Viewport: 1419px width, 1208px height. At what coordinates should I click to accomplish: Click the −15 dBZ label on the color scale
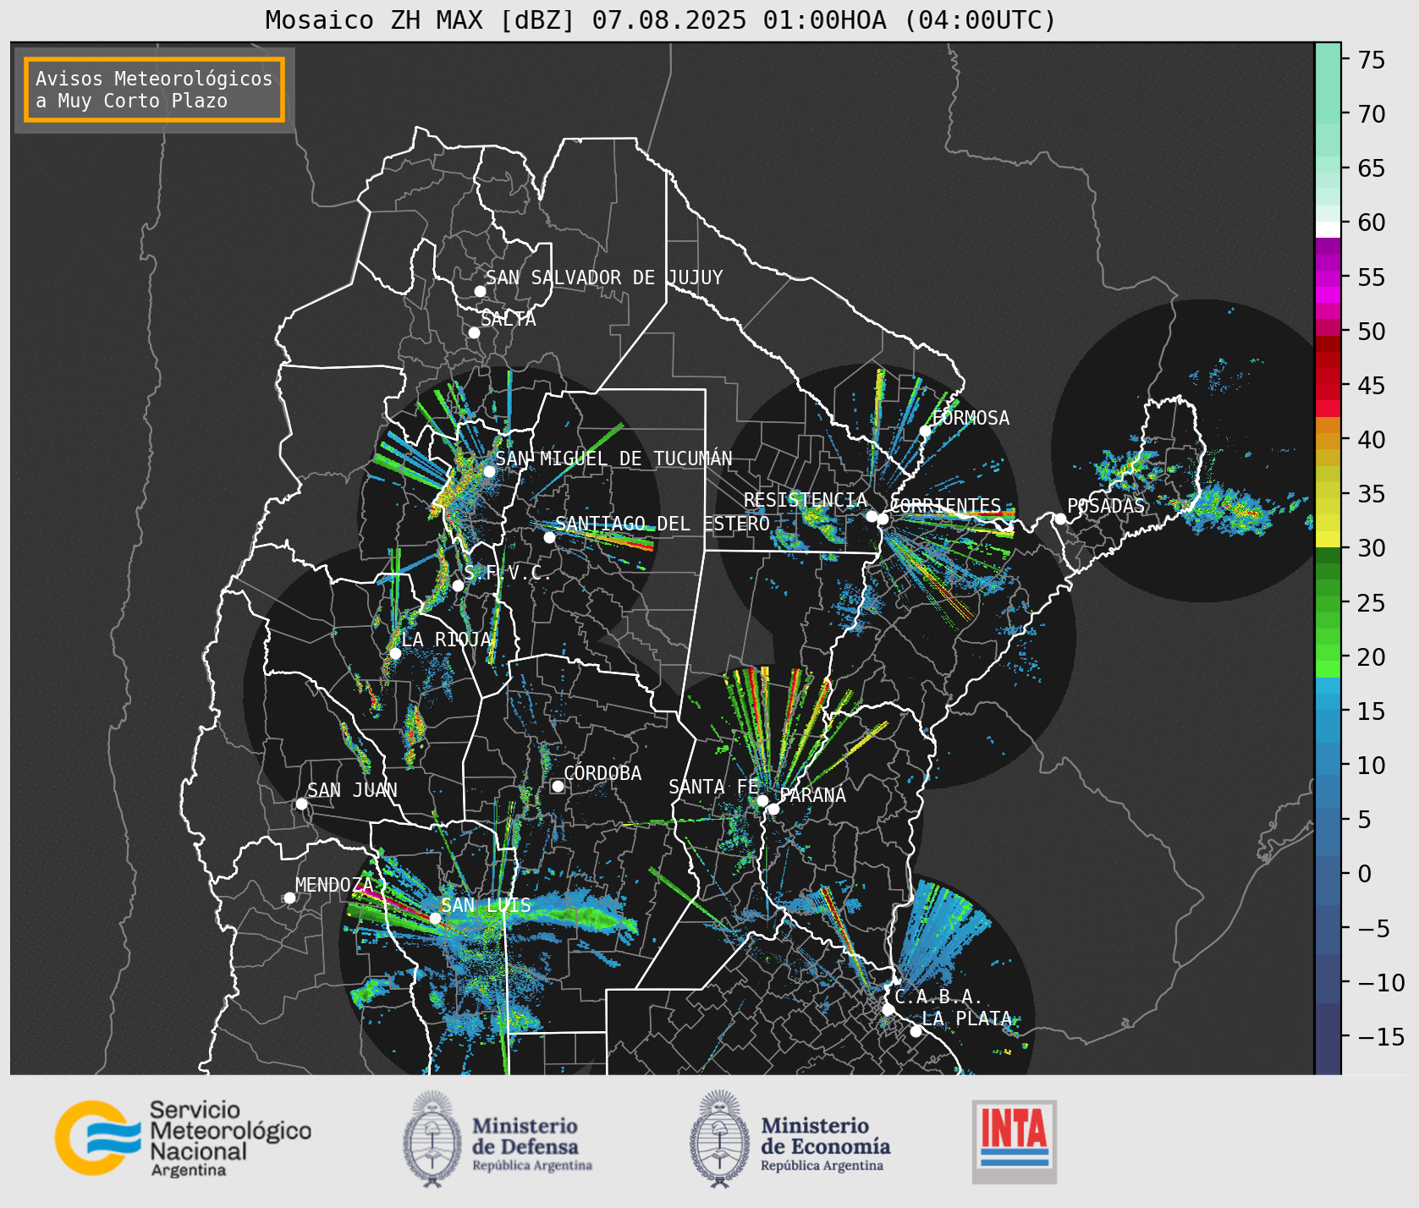pyautogui.click(x=1380, y=1036)
